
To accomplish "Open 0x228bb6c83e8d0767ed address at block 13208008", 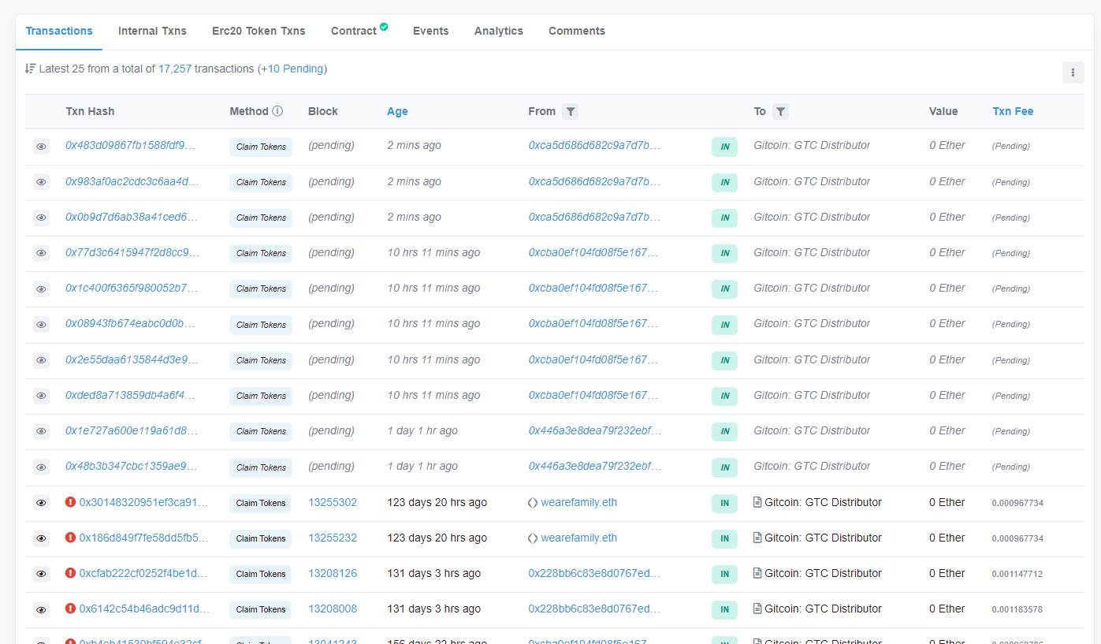I will point(594,609).
